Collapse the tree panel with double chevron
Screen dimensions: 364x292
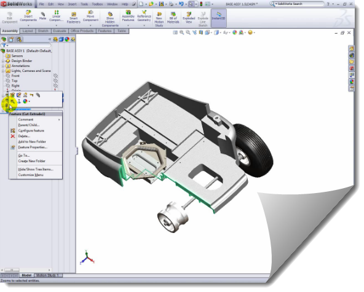pos(50,39)
